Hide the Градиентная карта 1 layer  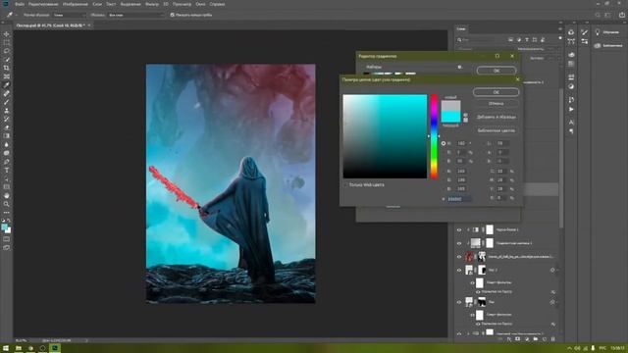[459, 243]
